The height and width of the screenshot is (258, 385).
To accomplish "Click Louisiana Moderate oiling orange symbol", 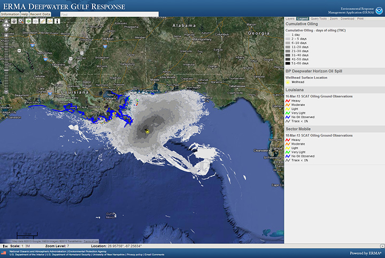I will (x=288, y=105).
